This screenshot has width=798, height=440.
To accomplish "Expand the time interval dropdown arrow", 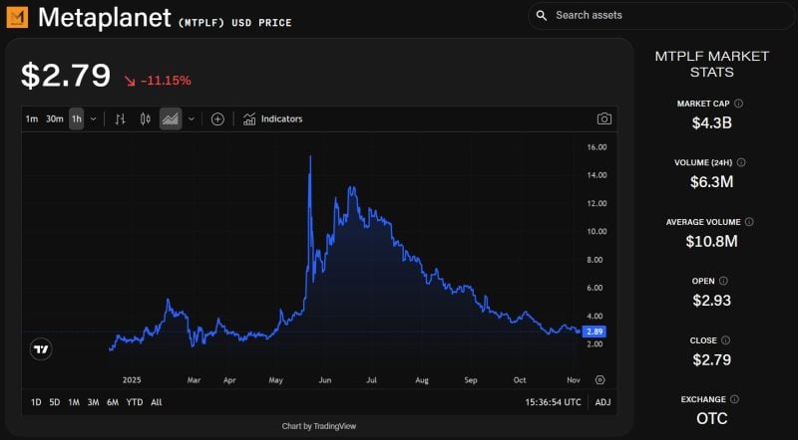I will [94, 118].
